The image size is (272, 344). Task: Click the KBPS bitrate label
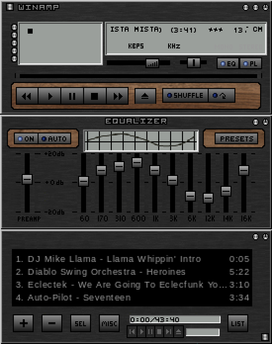click(136, 46)
